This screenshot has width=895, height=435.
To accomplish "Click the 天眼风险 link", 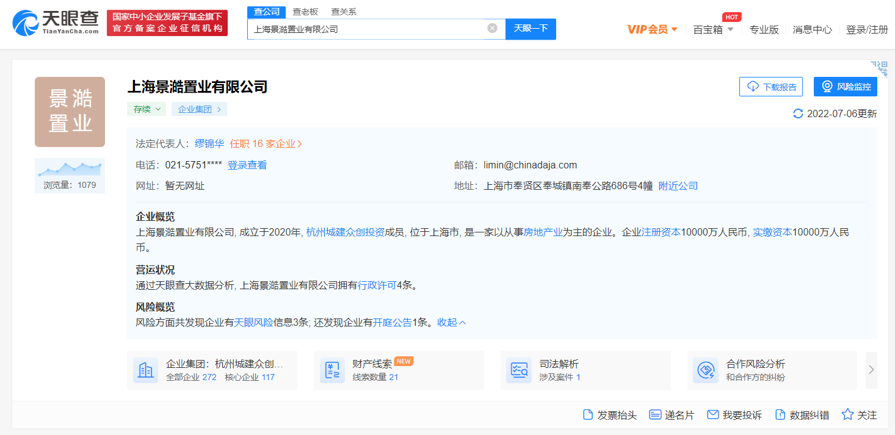I will click(x=254, y=322).
